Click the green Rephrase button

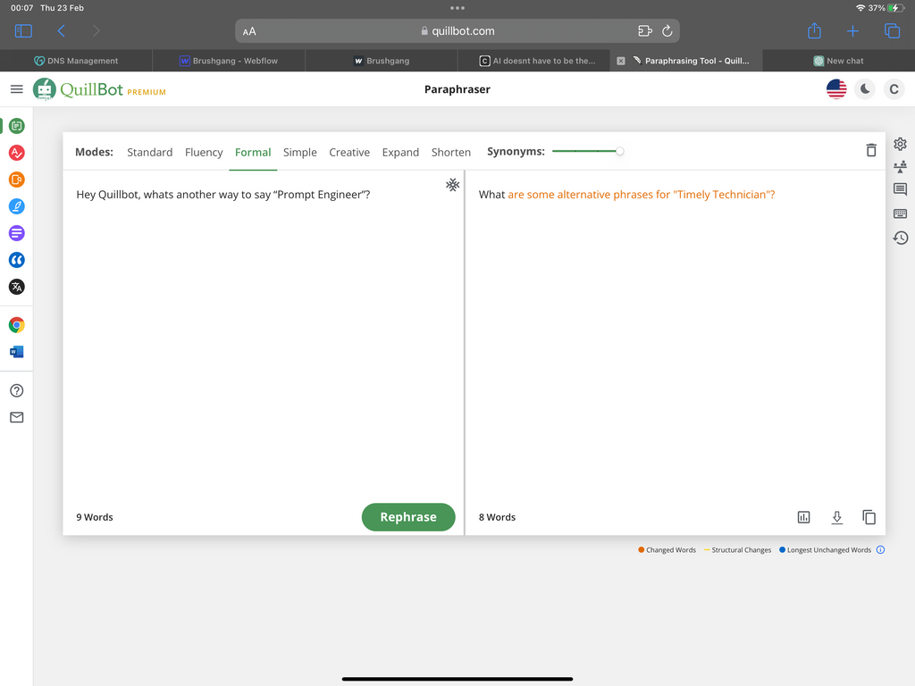click(408, 517)
